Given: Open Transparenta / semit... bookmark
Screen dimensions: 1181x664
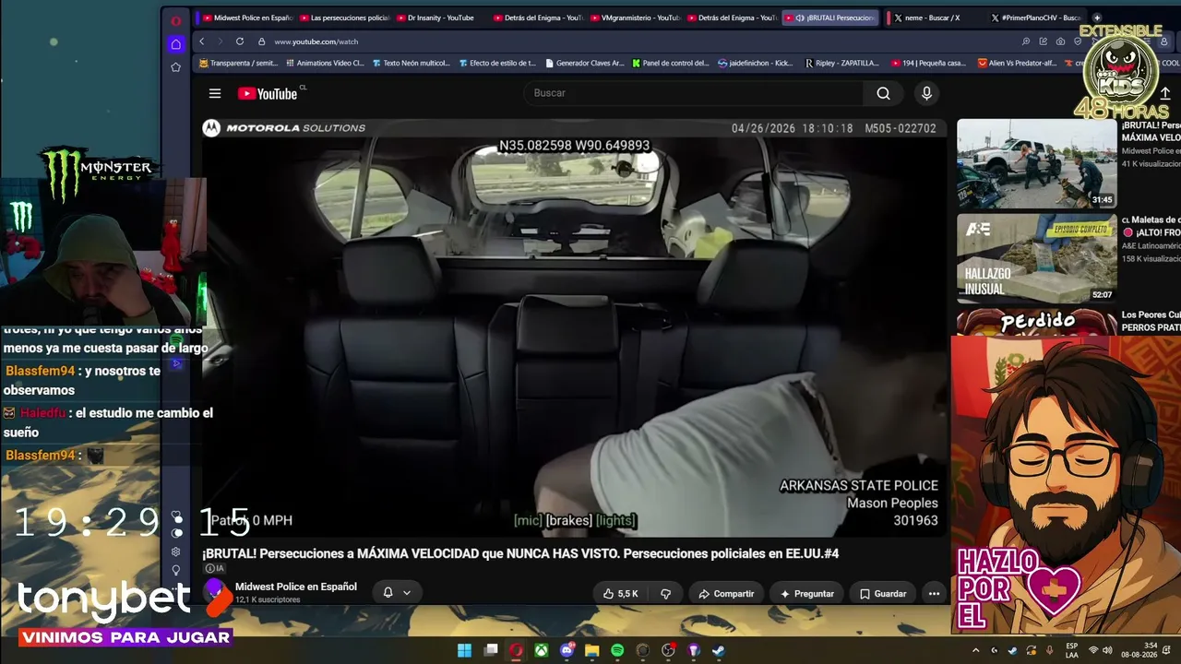Looking at the screenshot, I should pyautogui.click(x=239, y=64).
